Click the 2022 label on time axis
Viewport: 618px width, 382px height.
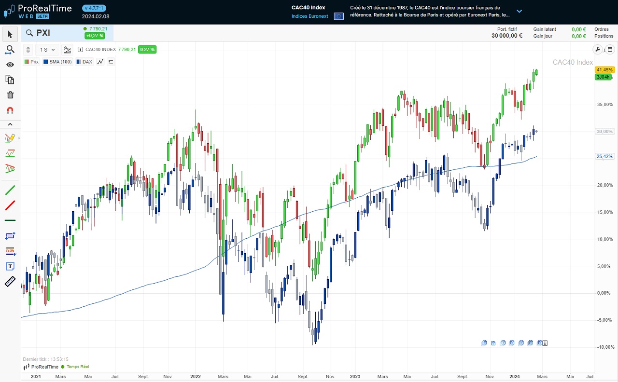click(196, 376)
